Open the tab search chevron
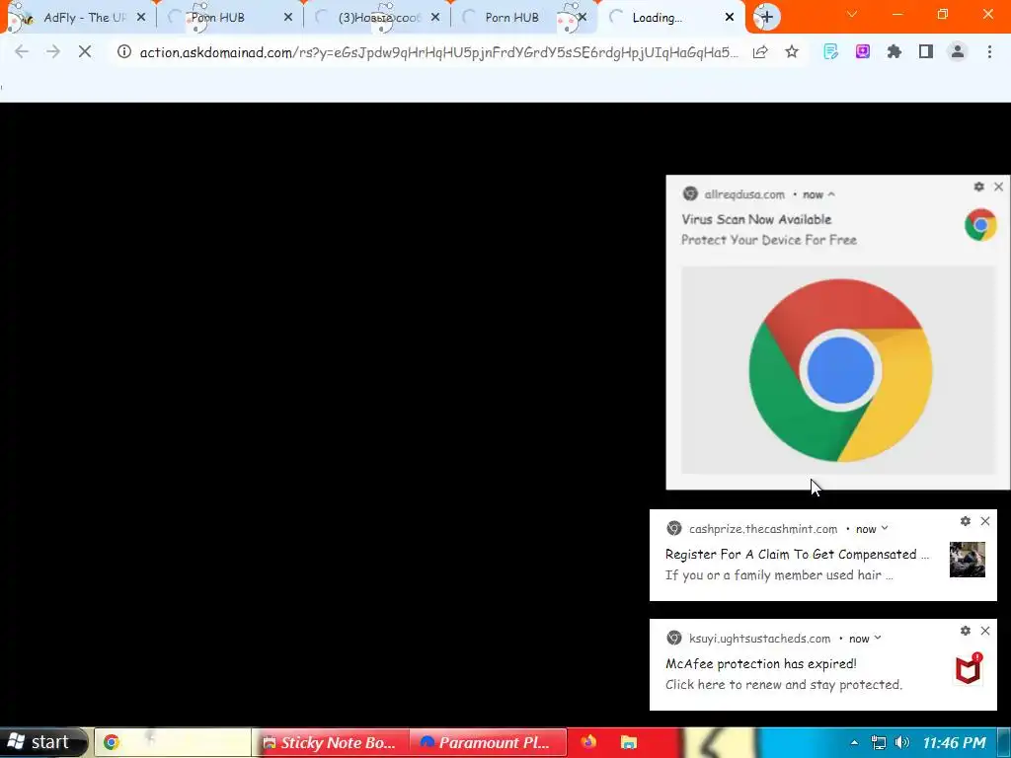1011x758 pixels. 852,14
